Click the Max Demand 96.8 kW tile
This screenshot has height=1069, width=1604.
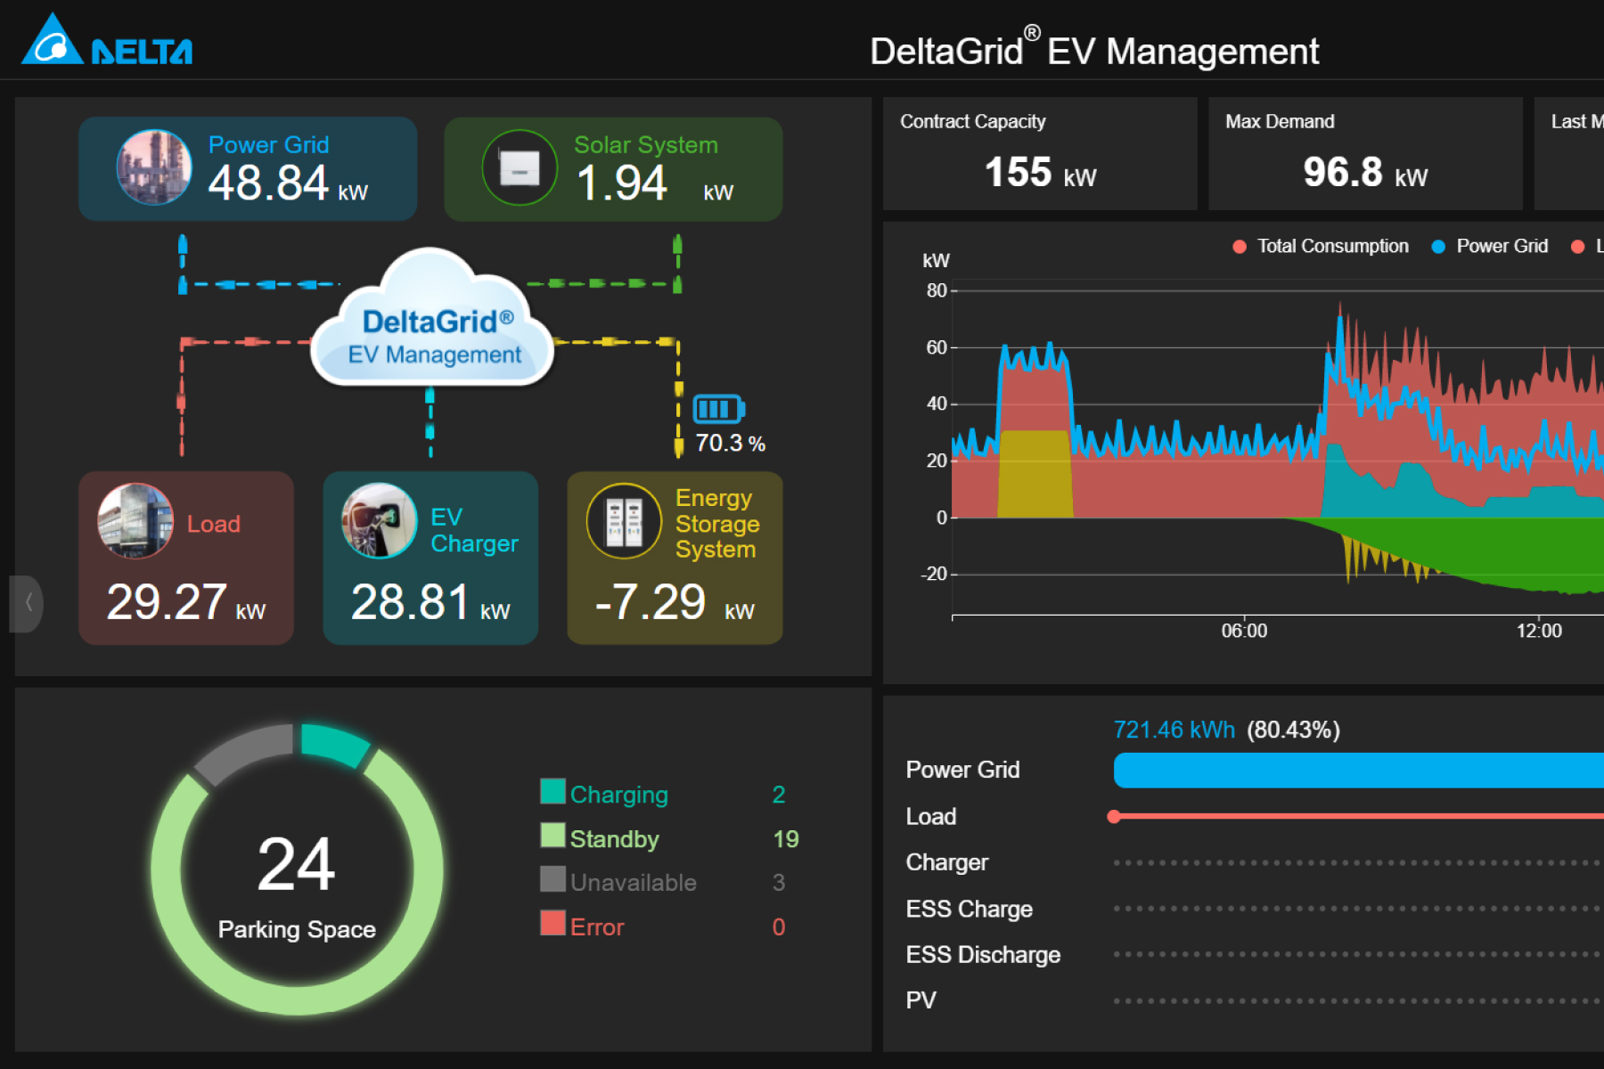1365,153
